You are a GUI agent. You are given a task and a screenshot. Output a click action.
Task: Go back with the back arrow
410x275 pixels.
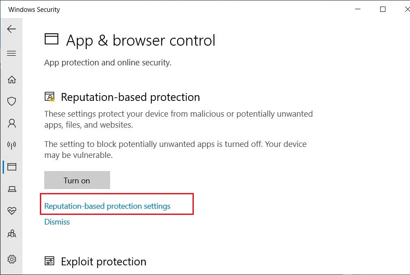(11, 29)
